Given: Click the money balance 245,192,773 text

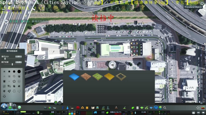Looking at the screenshot, I should 116,112.
